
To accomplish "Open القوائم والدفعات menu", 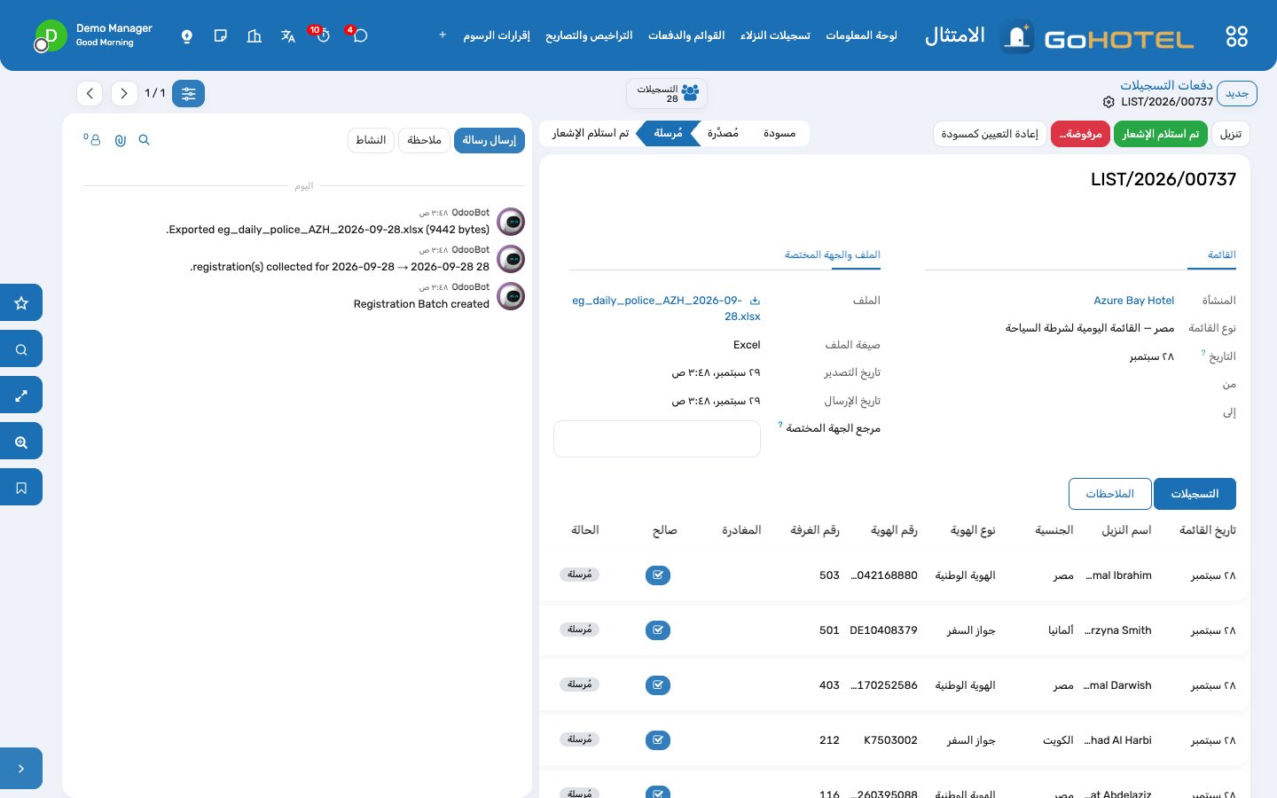I will pyautogui.click(x=686, y=35).
